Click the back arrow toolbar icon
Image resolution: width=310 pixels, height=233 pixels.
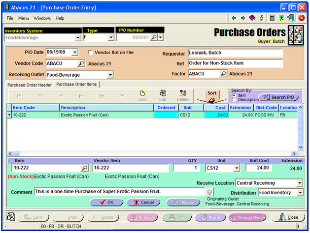point(234,18)
